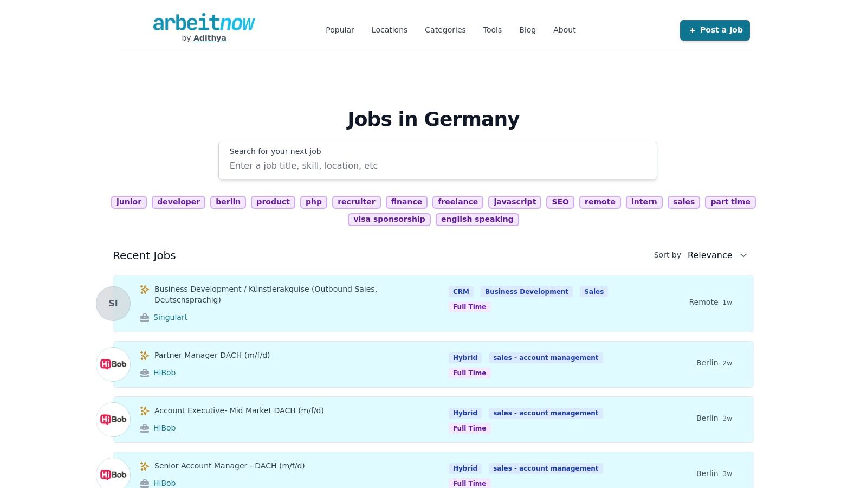Click the Post a Job button
Viewport: 867px width, 488px height.
715,30
